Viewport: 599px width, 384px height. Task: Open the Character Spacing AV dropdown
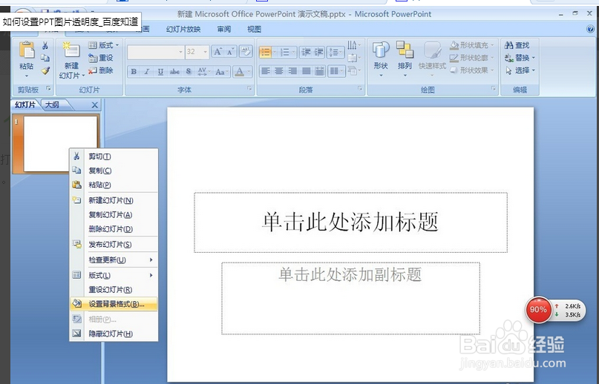pos(204,71)
